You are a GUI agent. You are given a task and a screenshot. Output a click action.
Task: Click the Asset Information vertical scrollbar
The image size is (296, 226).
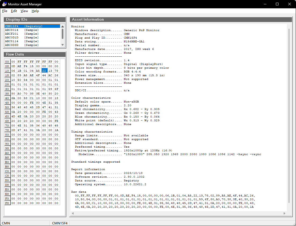(289, 116)
